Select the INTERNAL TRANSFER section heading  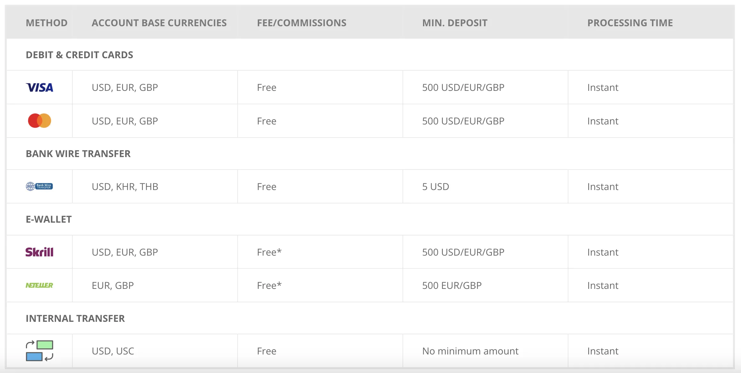75,318
